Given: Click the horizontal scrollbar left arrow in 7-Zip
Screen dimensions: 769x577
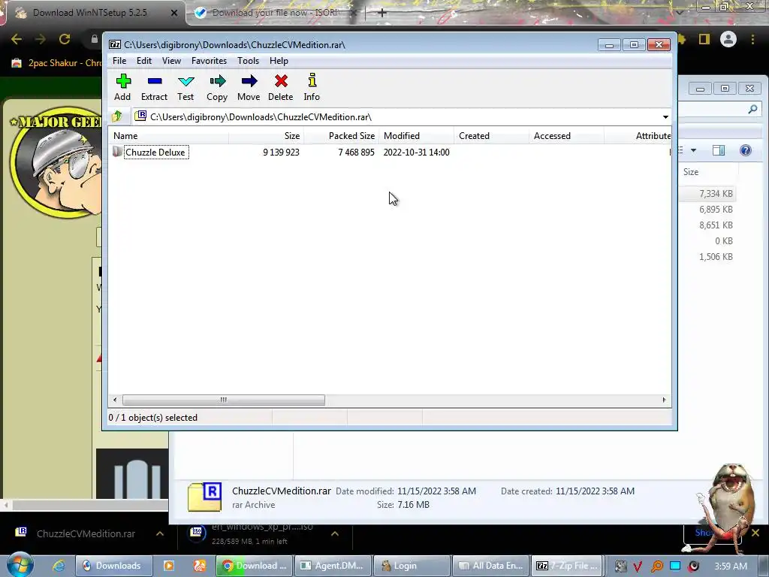Looking at the screenshot, I should pyautogui.click(x=115, y=400).
